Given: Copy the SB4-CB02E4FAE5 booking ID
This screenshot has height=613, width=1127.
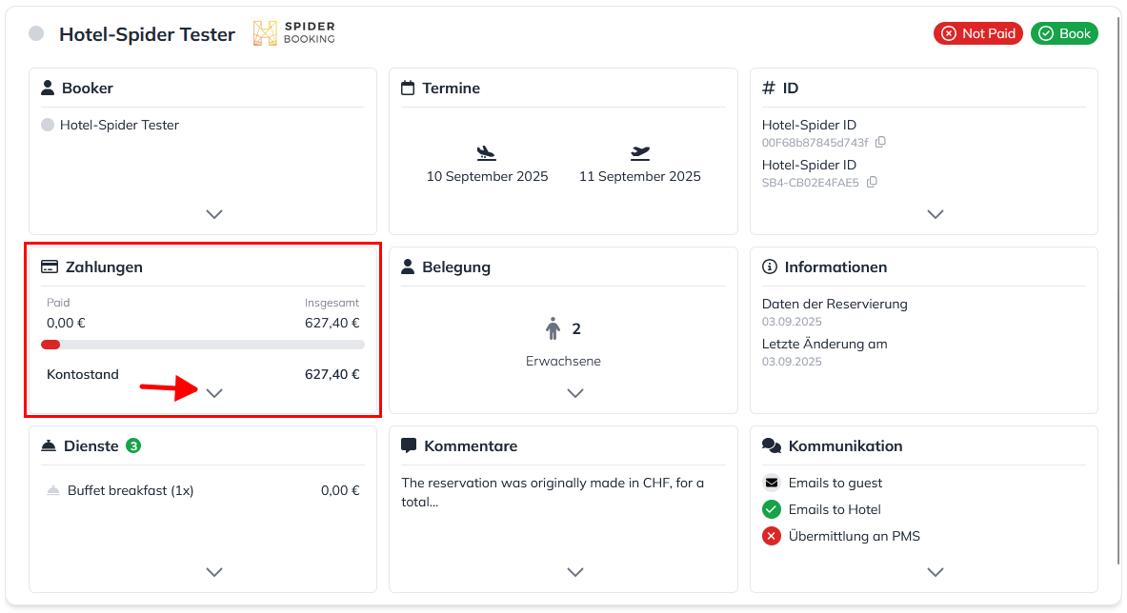Looking at the screenshot, I should (x=872, y=183).
